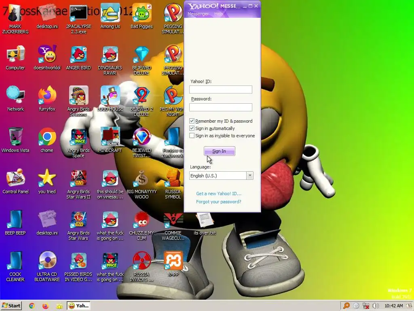The image size is (414, 311).
Task: Open the volume speaker tray icon
Action: [x=375, y=306]
